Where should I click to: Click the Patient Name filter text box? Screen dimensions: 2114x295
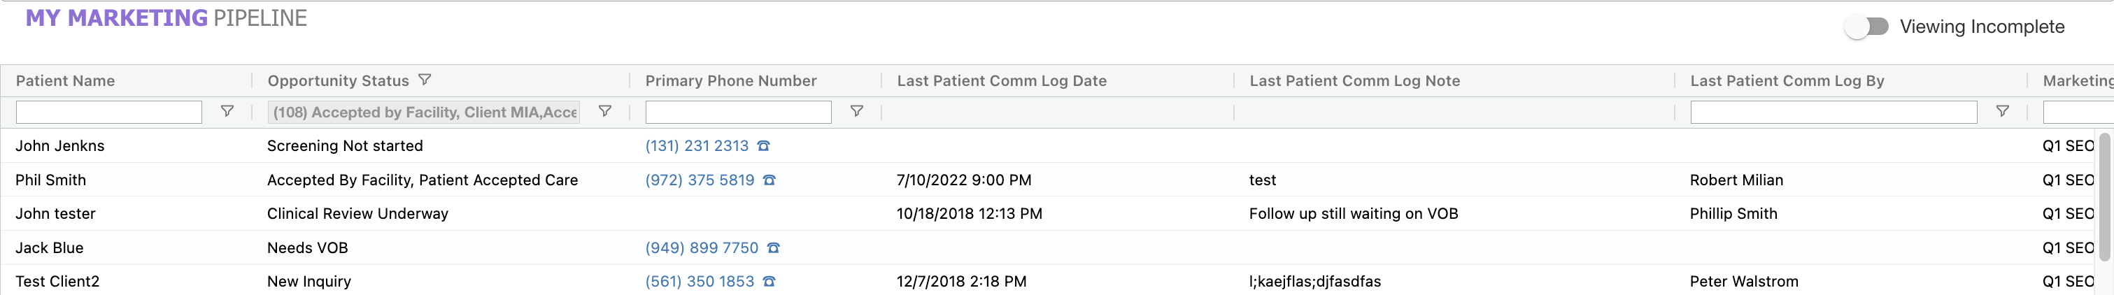(108, 113)
